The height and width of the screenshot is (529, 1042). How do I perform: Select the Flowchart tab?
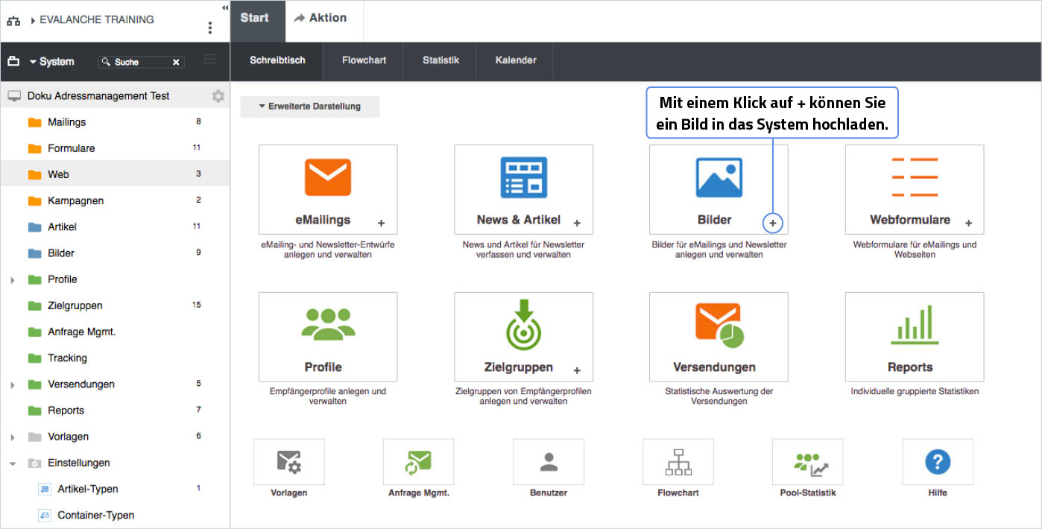coord(364,60)
